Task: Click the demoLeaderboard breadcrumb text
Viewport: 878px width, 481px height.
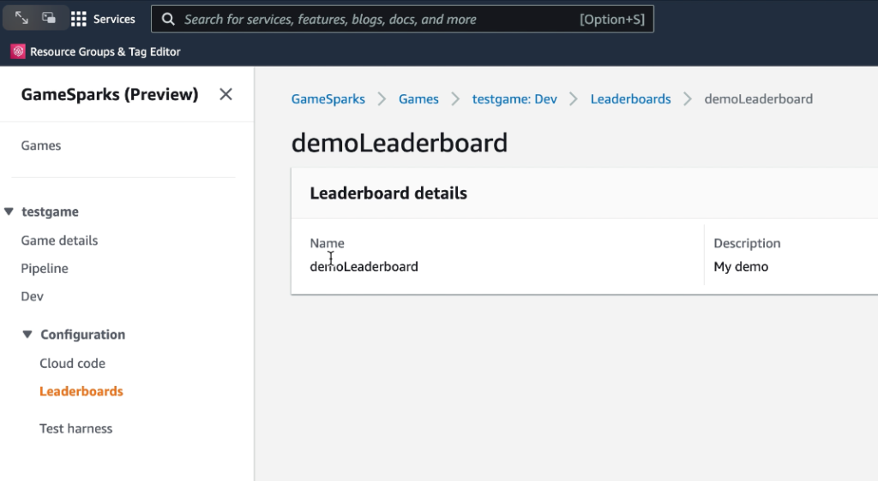Action: click(x=758, y=99)
